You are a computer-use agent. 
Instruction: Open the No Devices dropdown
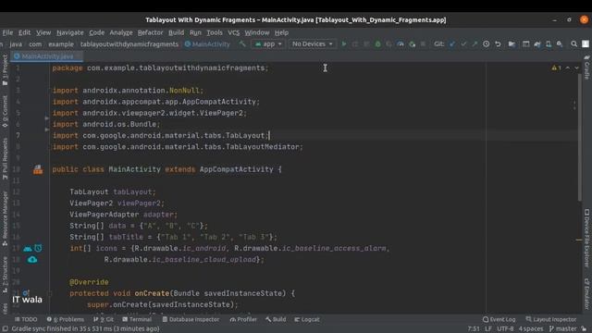pos(313,44)
